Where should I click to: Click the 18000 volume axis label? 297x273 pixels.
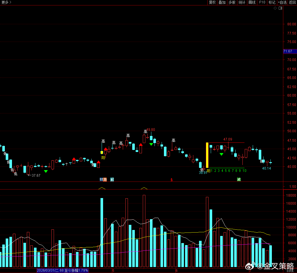tap(292, 195)
